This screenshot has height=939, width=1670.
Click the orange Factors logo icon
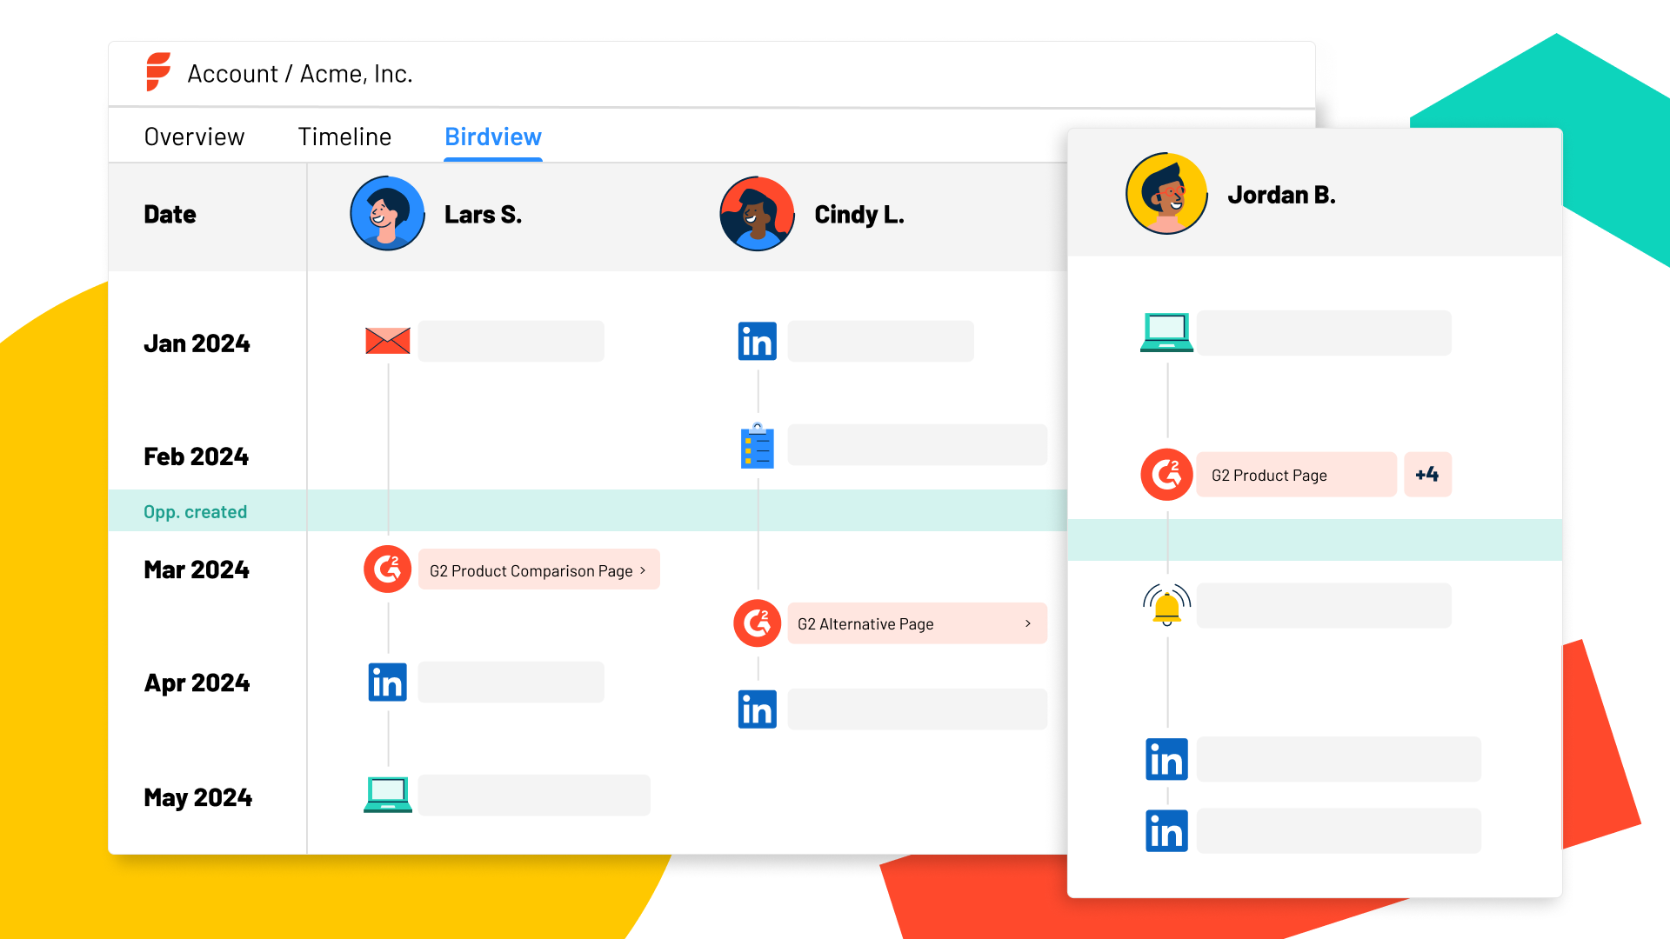tap(158, 72)
